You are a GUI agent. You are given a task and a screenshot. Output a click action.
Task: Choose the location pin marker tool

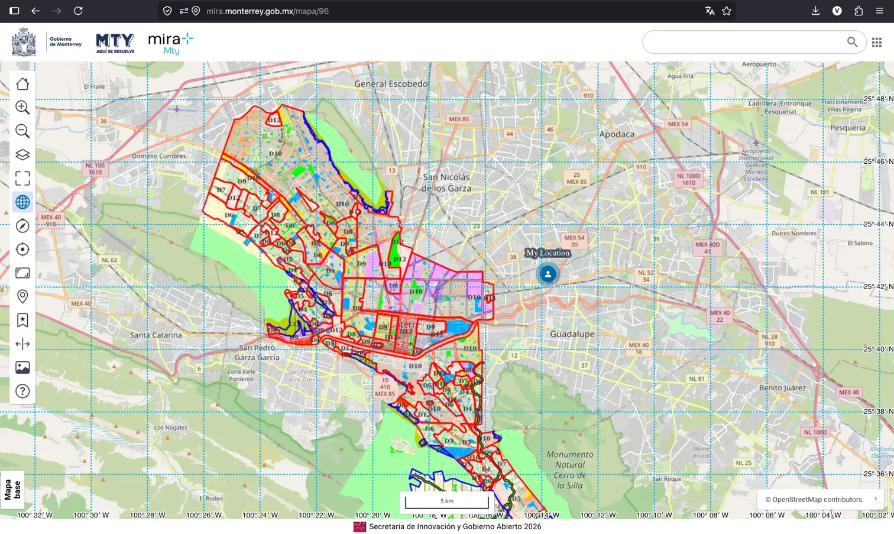click(x=22, y=297)
